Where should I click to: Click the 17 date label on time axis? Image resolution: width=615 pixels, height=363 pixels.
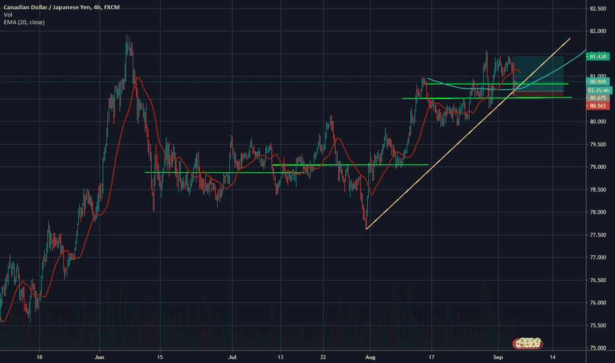tap(432, 357)
